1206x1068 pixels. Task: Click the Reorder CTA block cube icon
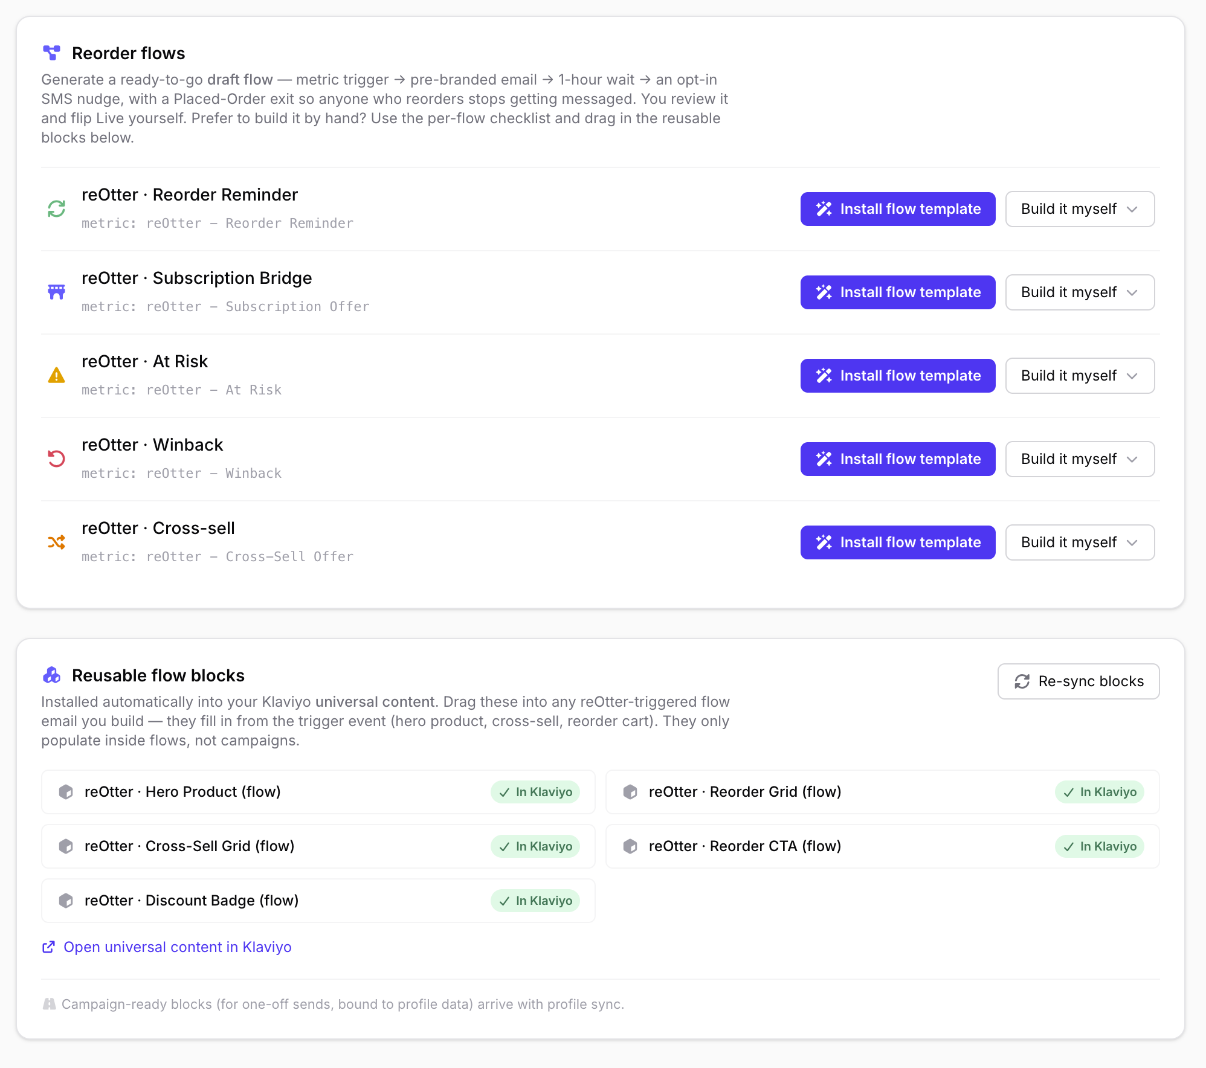click(x=630, y=846)
